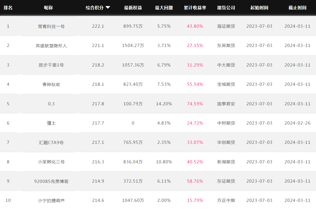Select equity value 372.51万
The image size is (316, 209).
tap(133, 181)
